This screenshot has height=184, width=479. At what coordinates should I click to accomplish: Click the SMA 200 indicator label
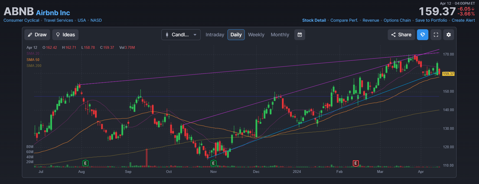[34, 66]
